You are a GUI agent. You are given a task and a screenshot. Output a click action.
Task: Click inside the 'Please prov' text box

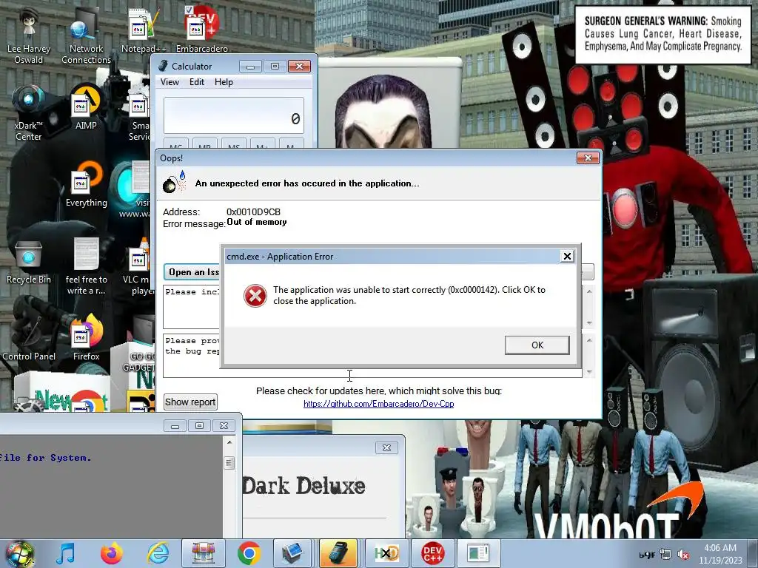pos(192,355)
